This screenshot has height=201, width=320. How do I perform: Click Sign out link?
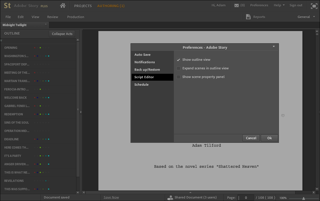click(x=296, y=5)
